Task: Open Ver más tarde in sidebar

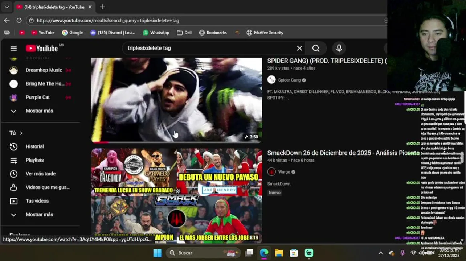Action: tap(40, 174)
